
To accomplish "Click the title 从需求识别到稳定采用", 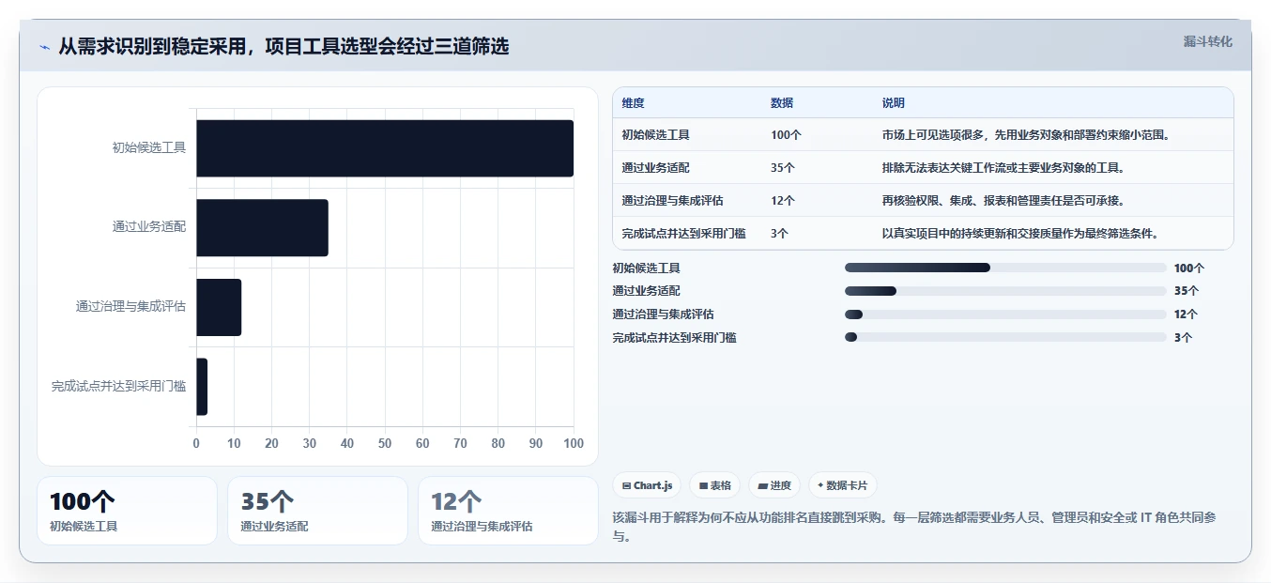I will [283, 46].
